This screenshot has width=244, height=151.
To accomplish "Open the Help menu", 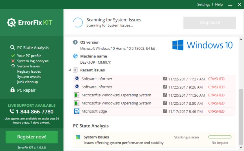I will 219,5.
